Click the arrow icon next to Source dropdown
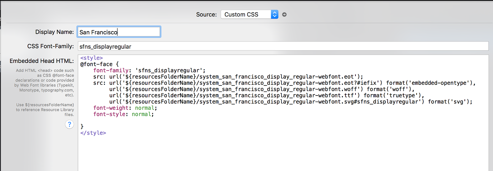 [x=284, y=15]
